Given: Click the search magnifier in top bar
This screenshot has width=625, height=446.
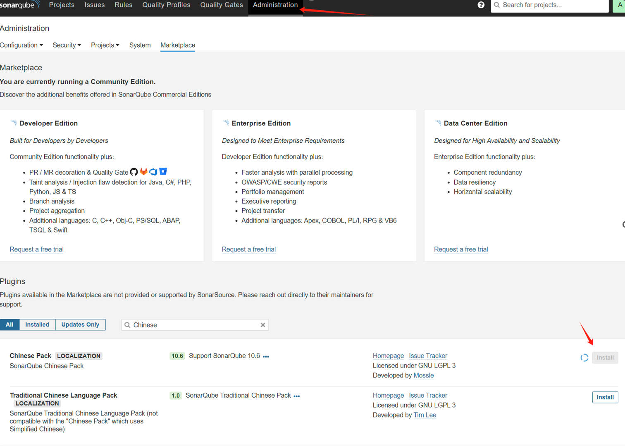Looking at the screenshot, I should [497, 5].
